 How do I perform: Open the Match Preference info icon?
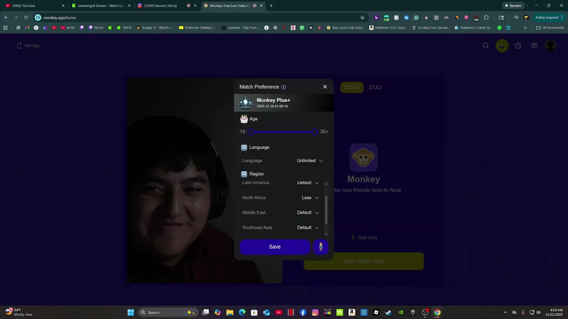(x=284, y=87)
